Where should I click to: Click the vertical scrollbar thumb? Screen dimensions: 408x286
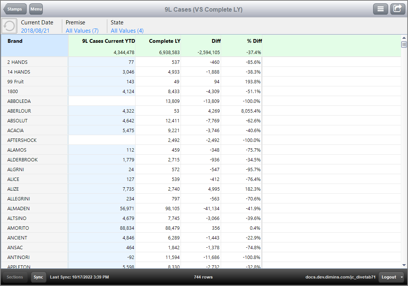tap(404, 45)
